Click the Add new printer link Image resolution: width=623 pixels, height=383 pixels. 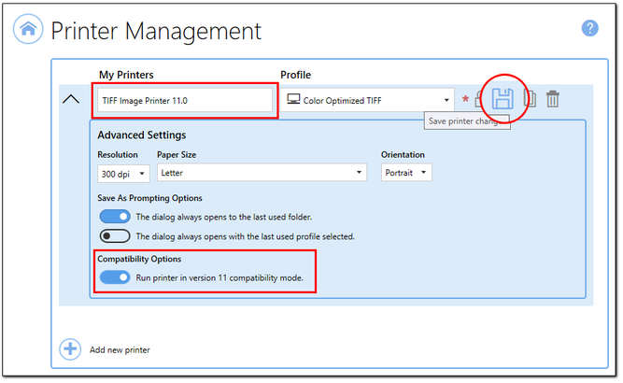click(120, 350)
